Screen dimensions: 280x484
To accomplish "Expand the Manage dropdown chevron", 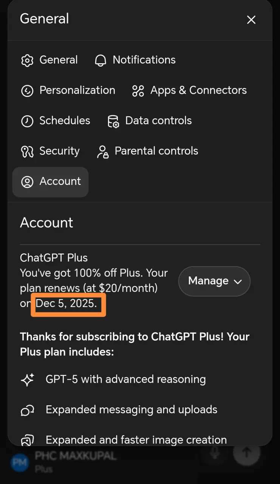I will coord(238,281).
